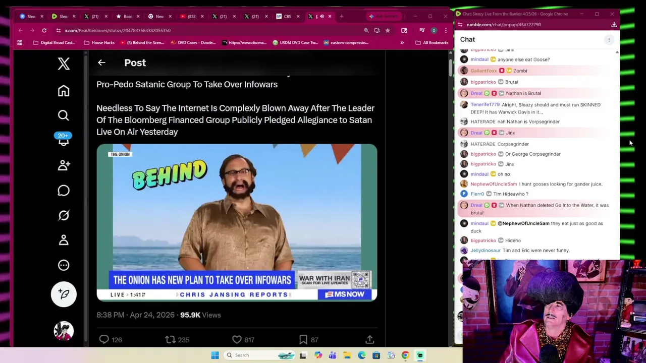Click the install icon in chat popup address bar
This screenshot has height=363, width=646.
click(x=614, y=24)
